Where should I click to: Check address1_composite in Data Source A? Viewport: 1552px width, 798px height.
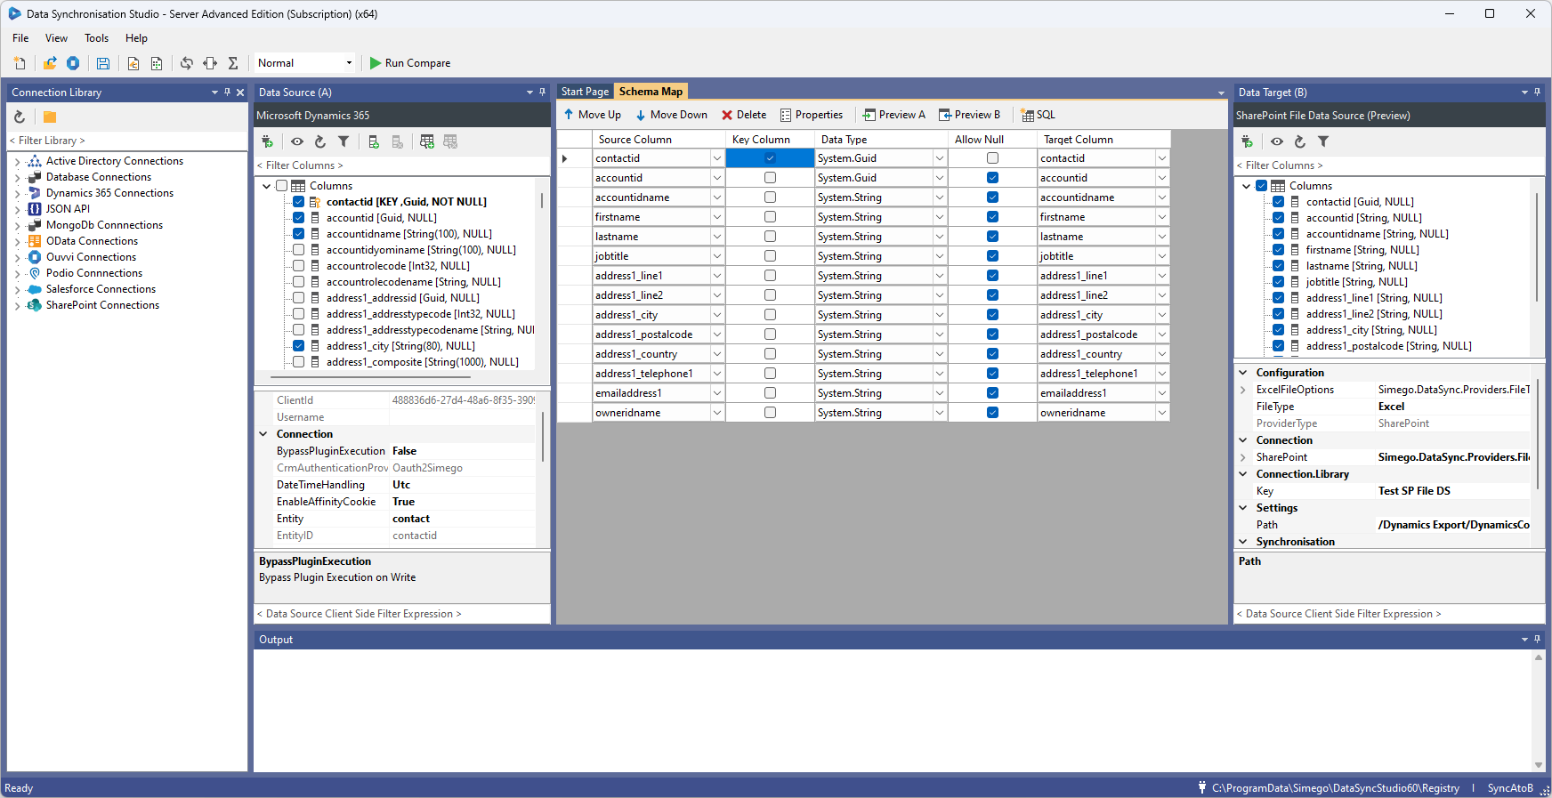299,362
